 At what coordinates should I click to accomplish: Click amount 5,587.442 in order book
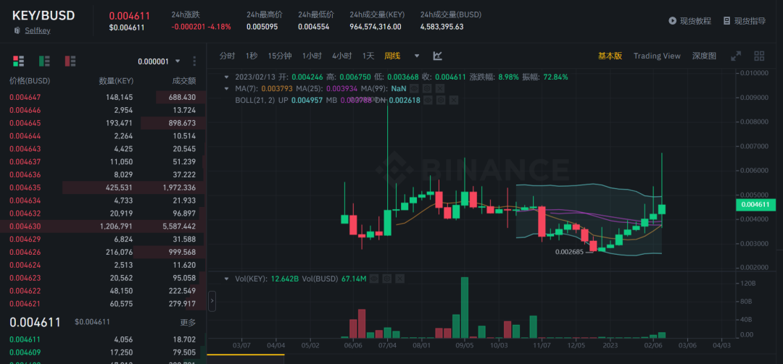click(179, 227)
